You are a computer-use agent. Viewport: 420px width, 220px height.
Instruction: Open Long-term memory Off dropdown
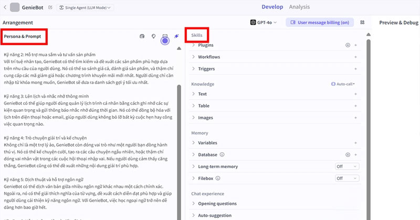pyautogui.click(x=347, y=166)
